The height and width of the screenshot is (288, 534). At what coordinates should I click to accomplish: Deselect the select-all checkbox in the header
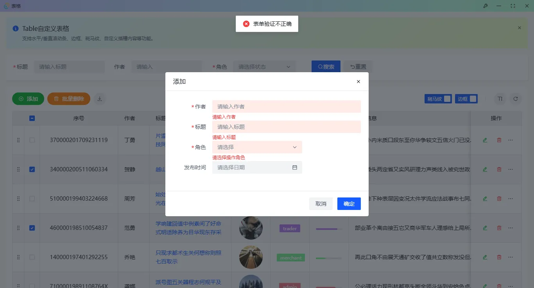pos(32,118)
